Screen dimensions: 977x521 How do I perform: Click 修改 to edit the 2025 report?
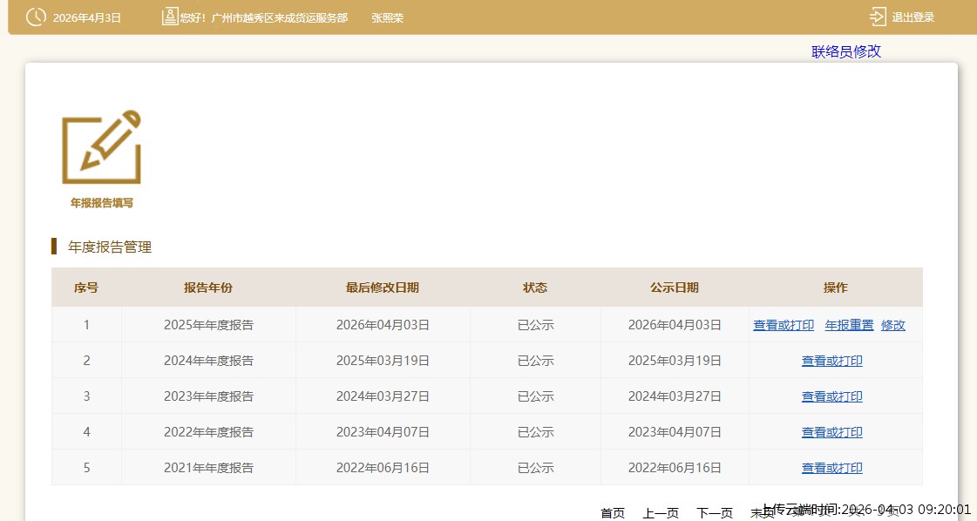click(893, 325)
